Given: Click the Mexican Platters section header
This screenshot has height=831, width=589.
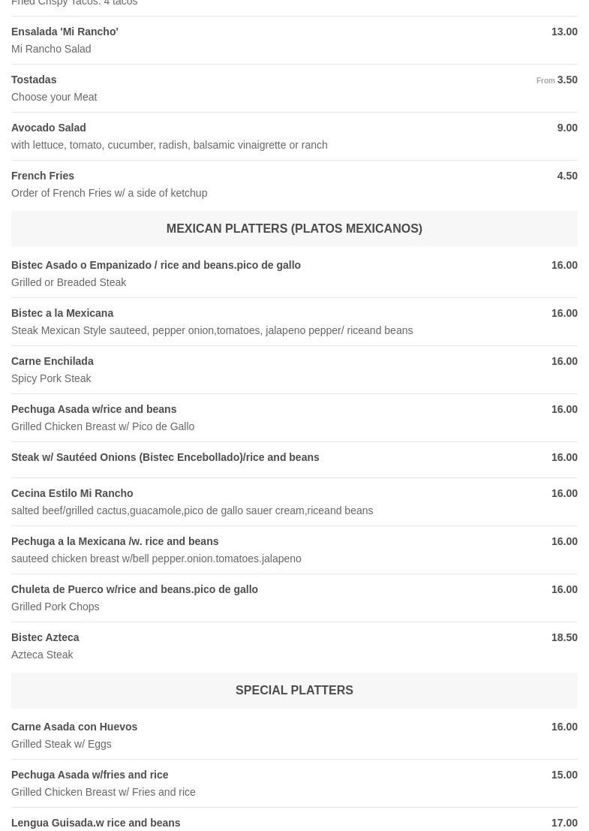Looking at the screenshot, I should (294, 228).
